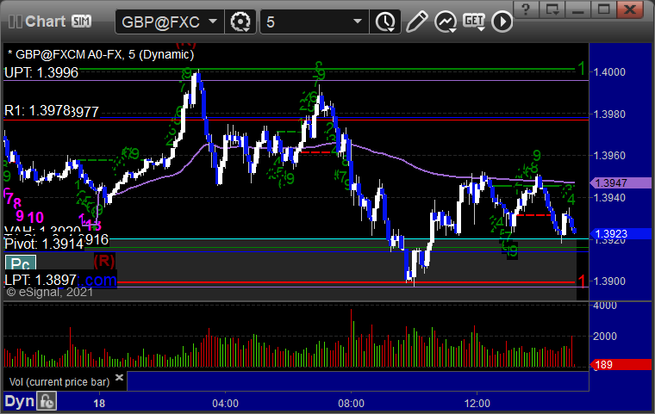Click the 12:00 time axis label
The image size is (655, 414).
point(477,403)
